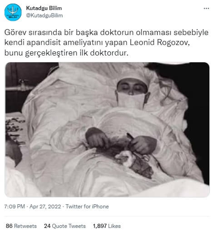Click the number 86 beside Retweets

click(x=9, y=226)
